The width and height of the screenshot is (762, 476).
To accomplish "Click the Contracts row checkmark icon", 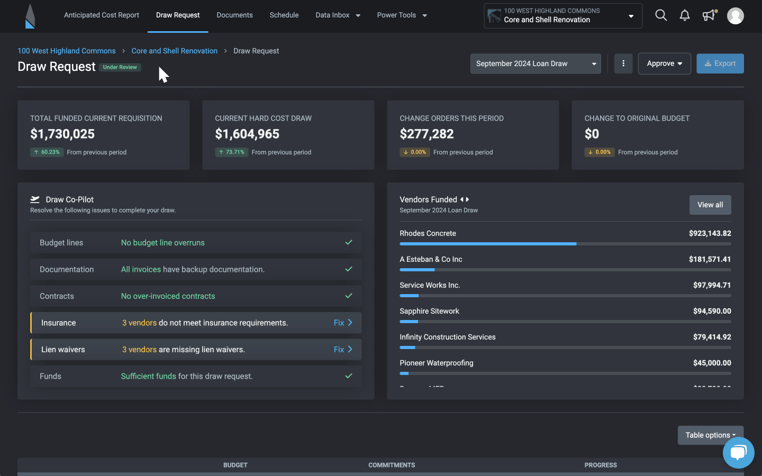I will click(349, 296).
